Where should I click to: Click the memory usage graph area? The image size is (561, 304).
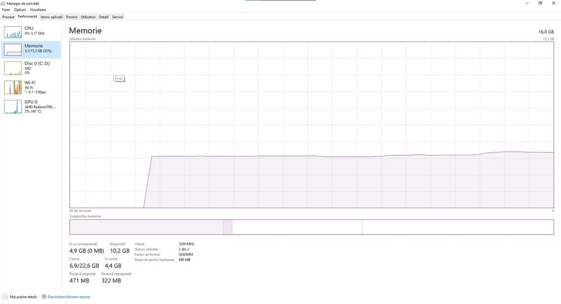coord(311,125)
